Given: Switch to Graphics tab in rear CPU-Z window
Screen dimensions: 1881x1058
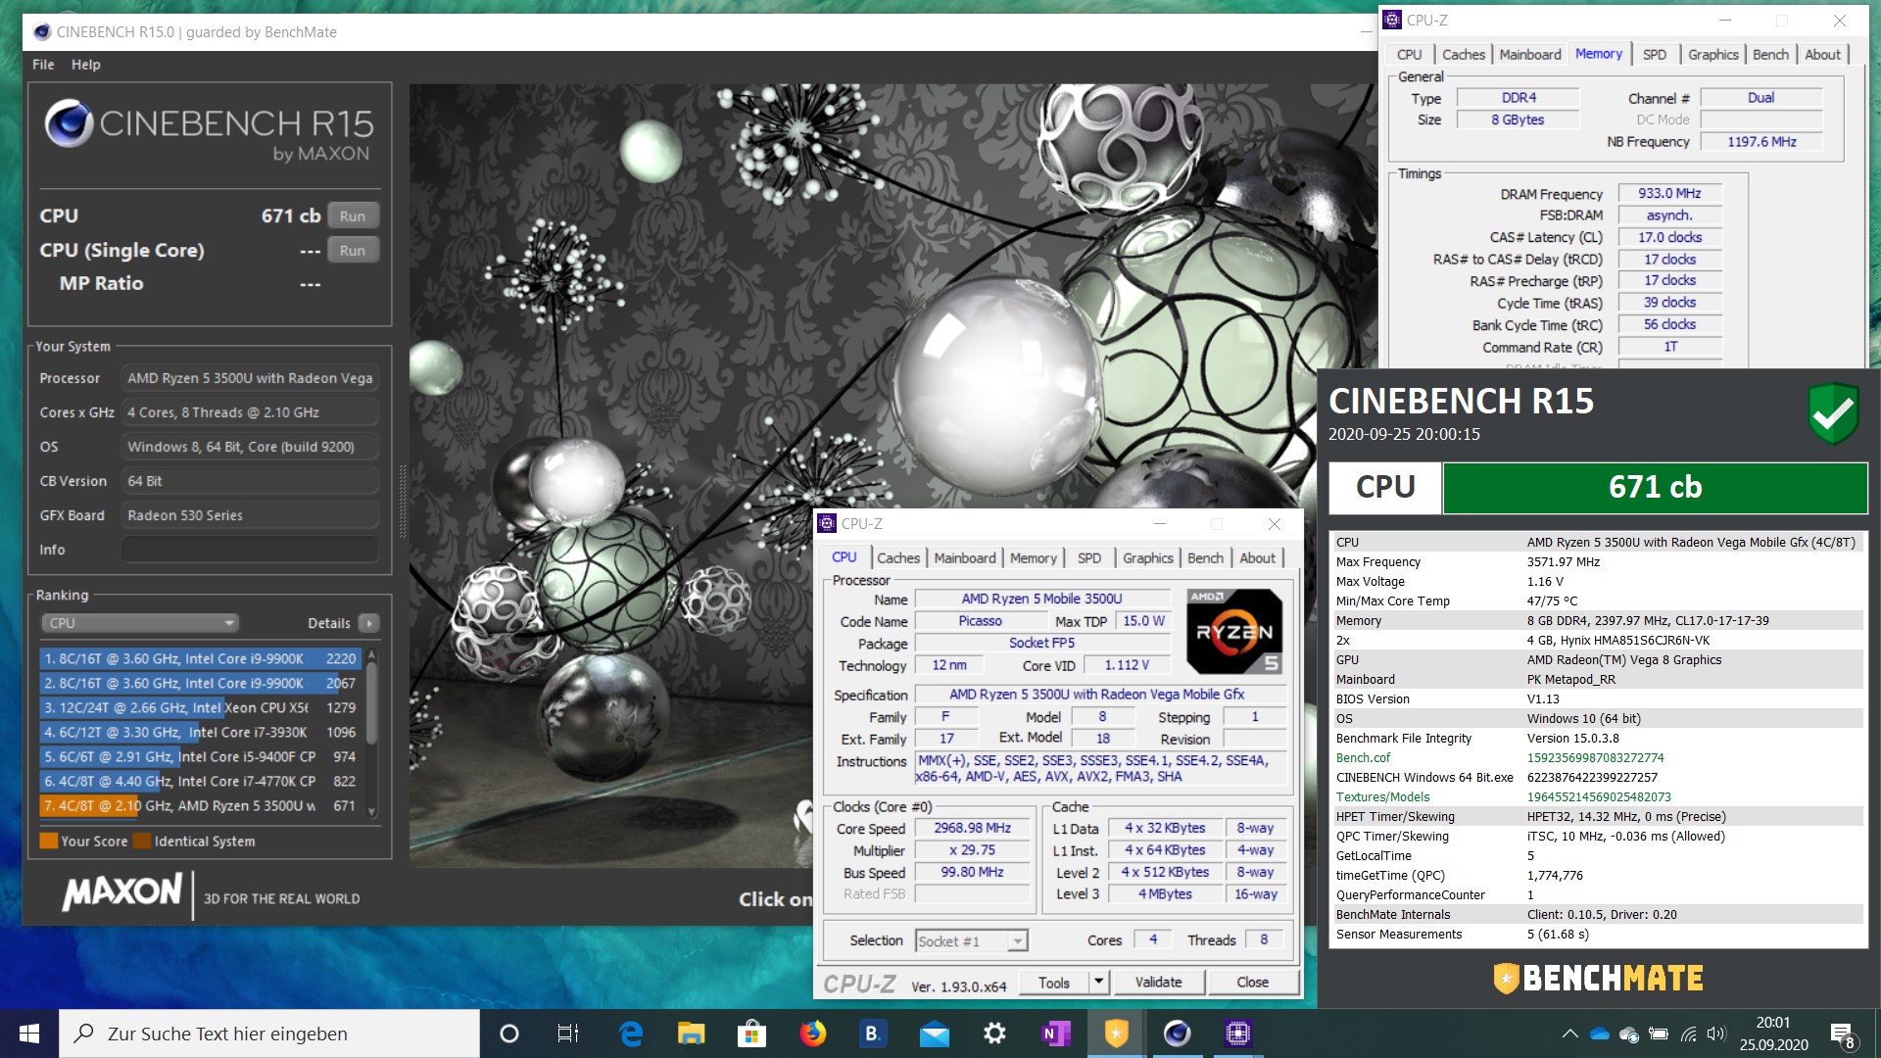Looking at the screenshot, I should 1713,55.
